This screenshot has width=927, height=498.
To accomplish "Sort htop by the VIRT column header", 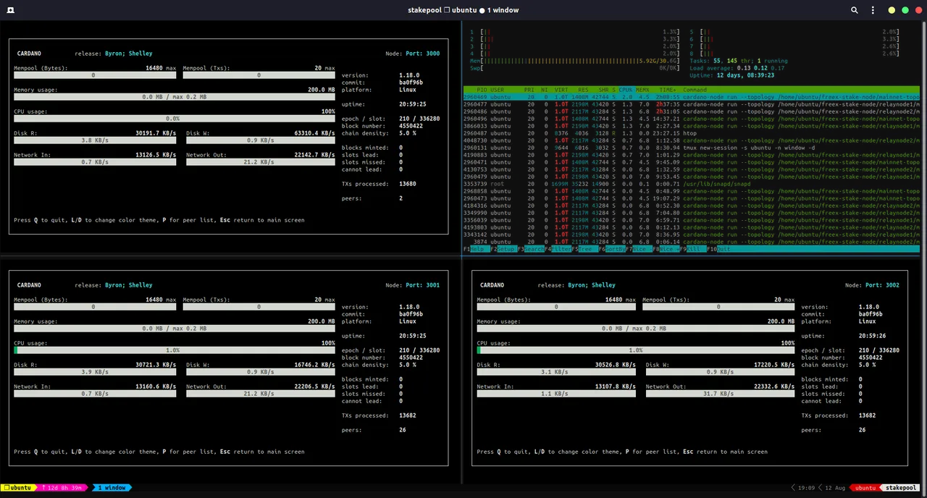I will coord(561,90).
